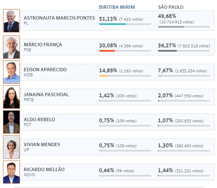217x188 pixels.
Task: Click the Astronauta Marcos Pontes name
Action: (x=59, y=18)
